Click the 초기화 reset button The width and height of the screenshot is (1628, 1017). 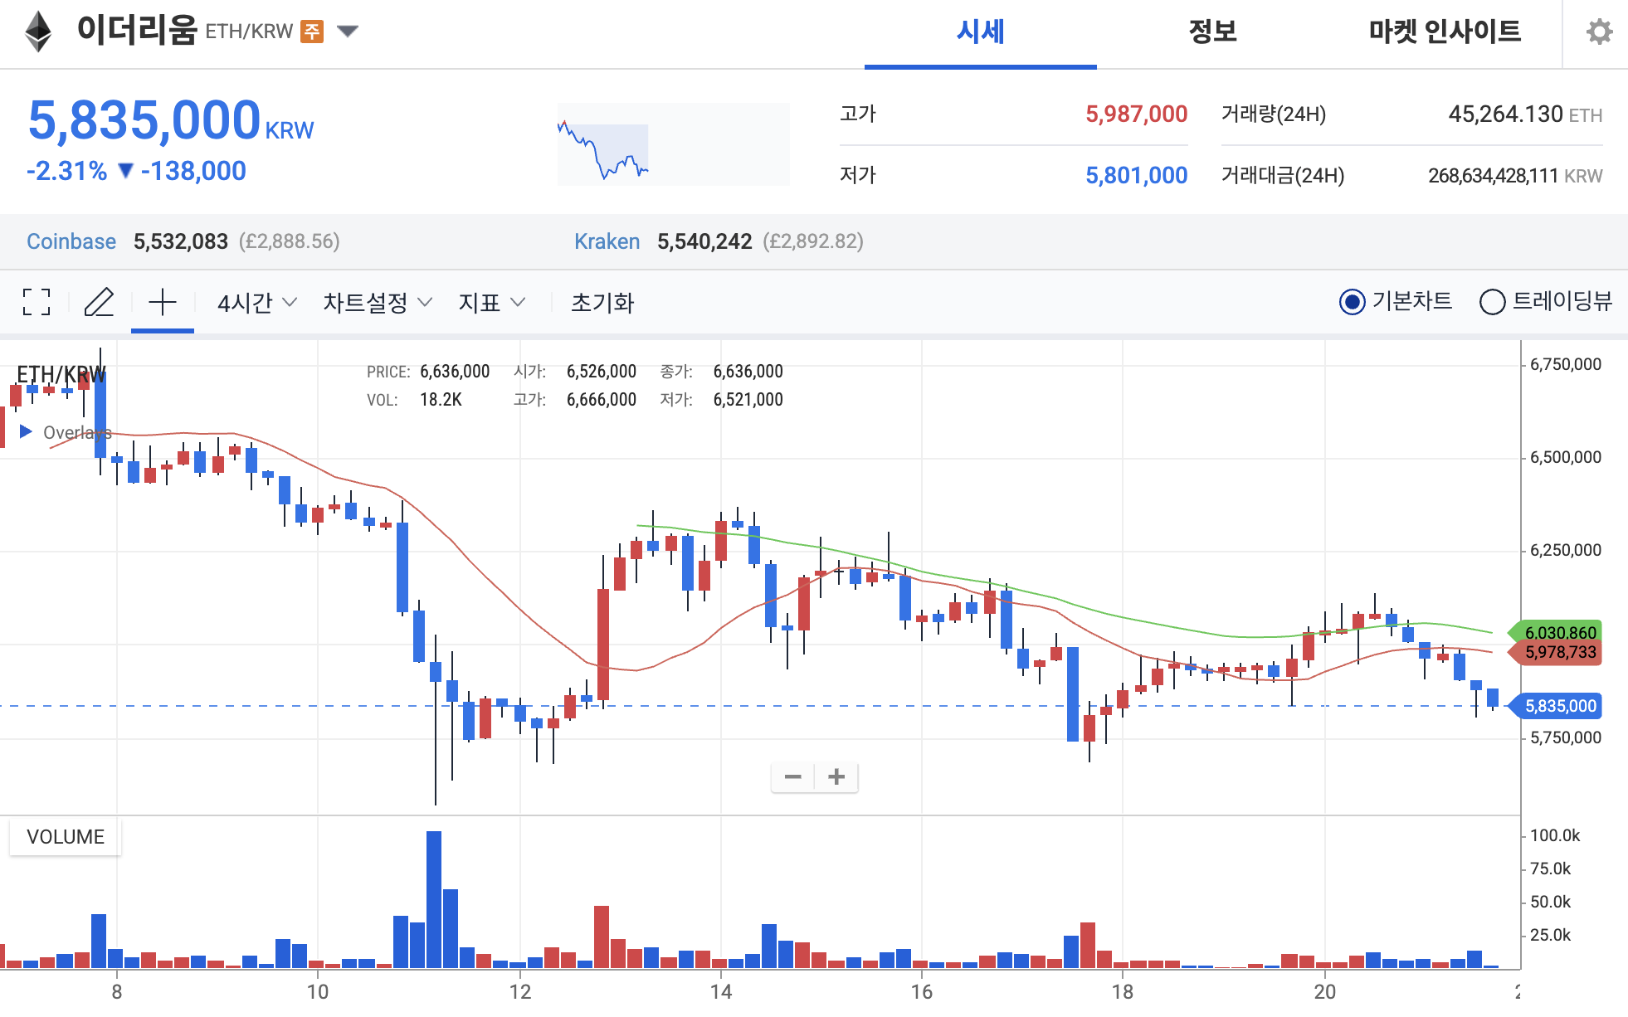click(x=602, y=303)
